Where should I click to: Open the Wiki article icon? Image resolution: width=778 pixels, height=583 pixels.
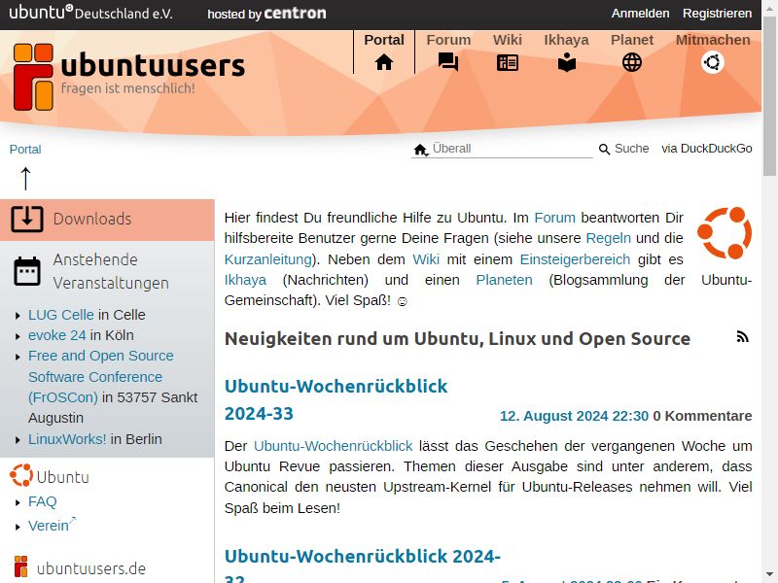click(507, 62)
